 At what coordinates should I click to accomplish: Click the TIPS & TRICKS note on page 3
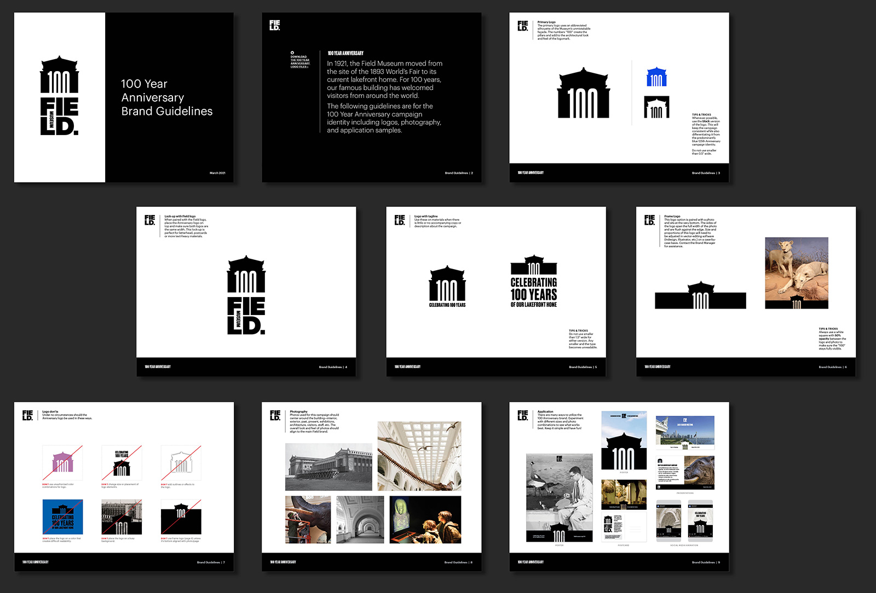pos(706,134)
